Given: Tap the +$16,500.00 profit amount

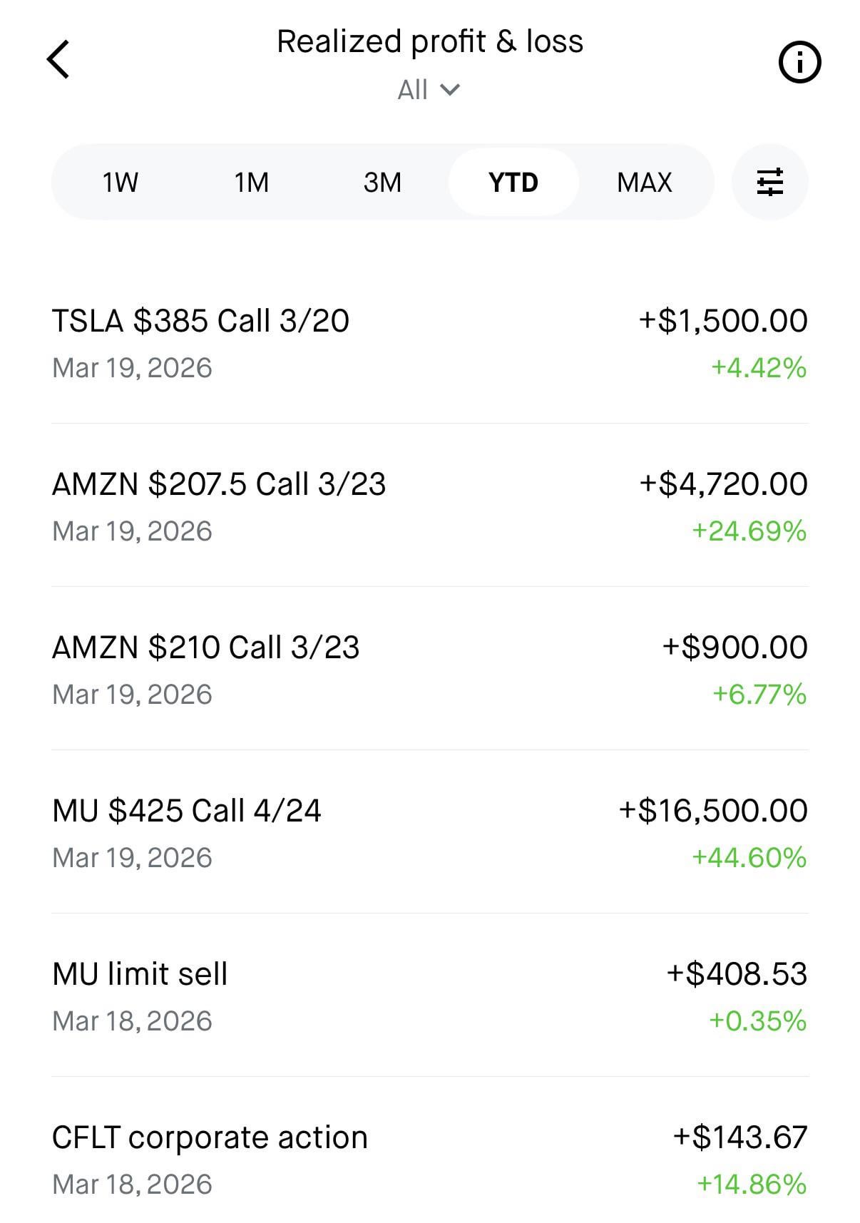Looking at the screenshot, I should pyautogui.click(x=713, y=811).
